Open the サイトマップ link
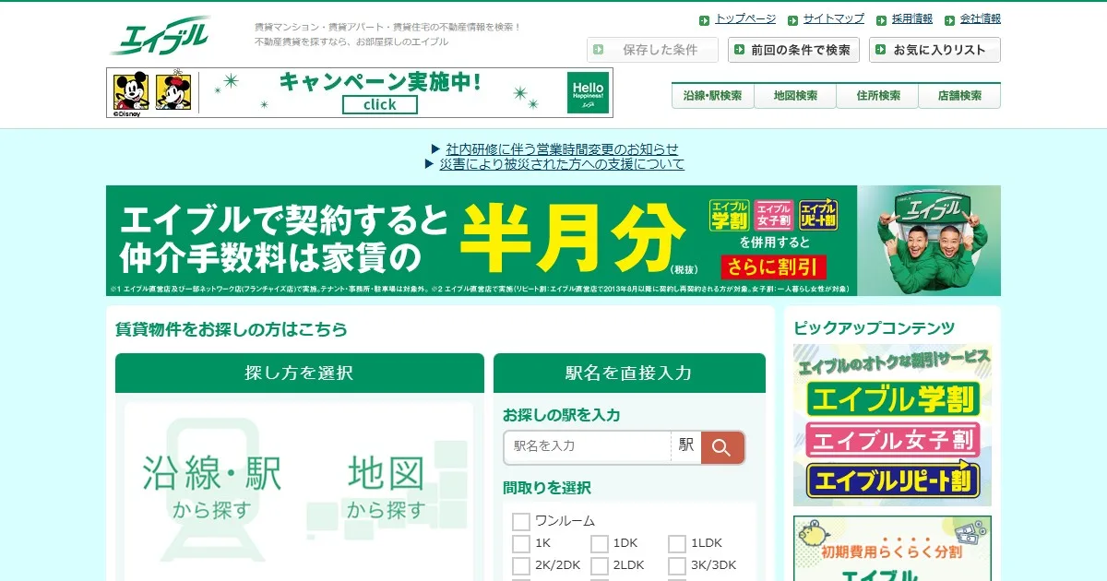This screenshot has width=1107, height=581. [x=833, y=18]
